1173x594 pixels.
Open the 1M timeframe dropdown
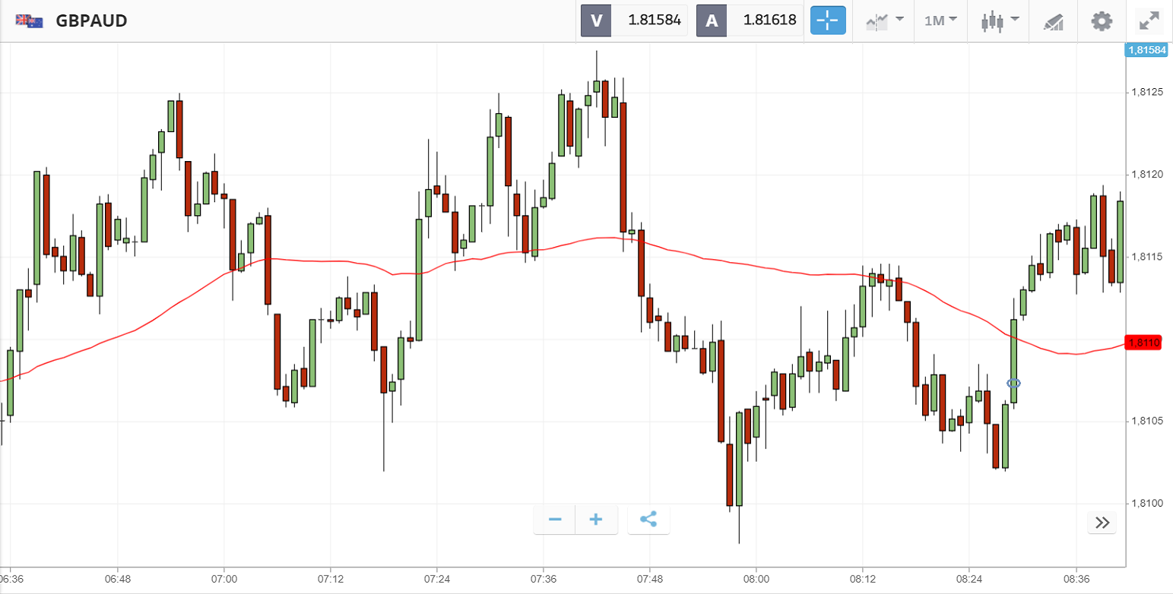940,21
